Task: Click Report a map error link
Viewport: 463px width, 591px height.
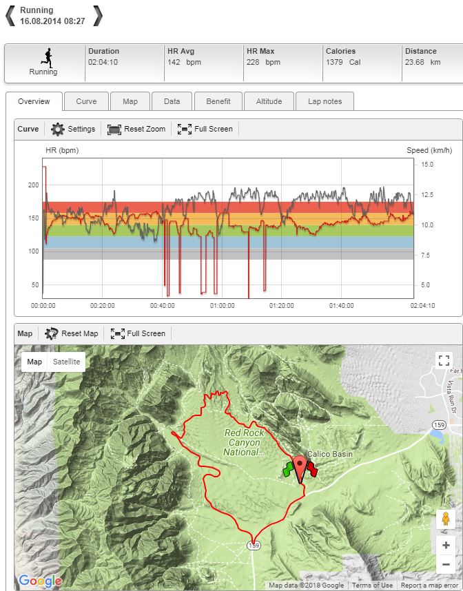Action: (x=431, y=585)
